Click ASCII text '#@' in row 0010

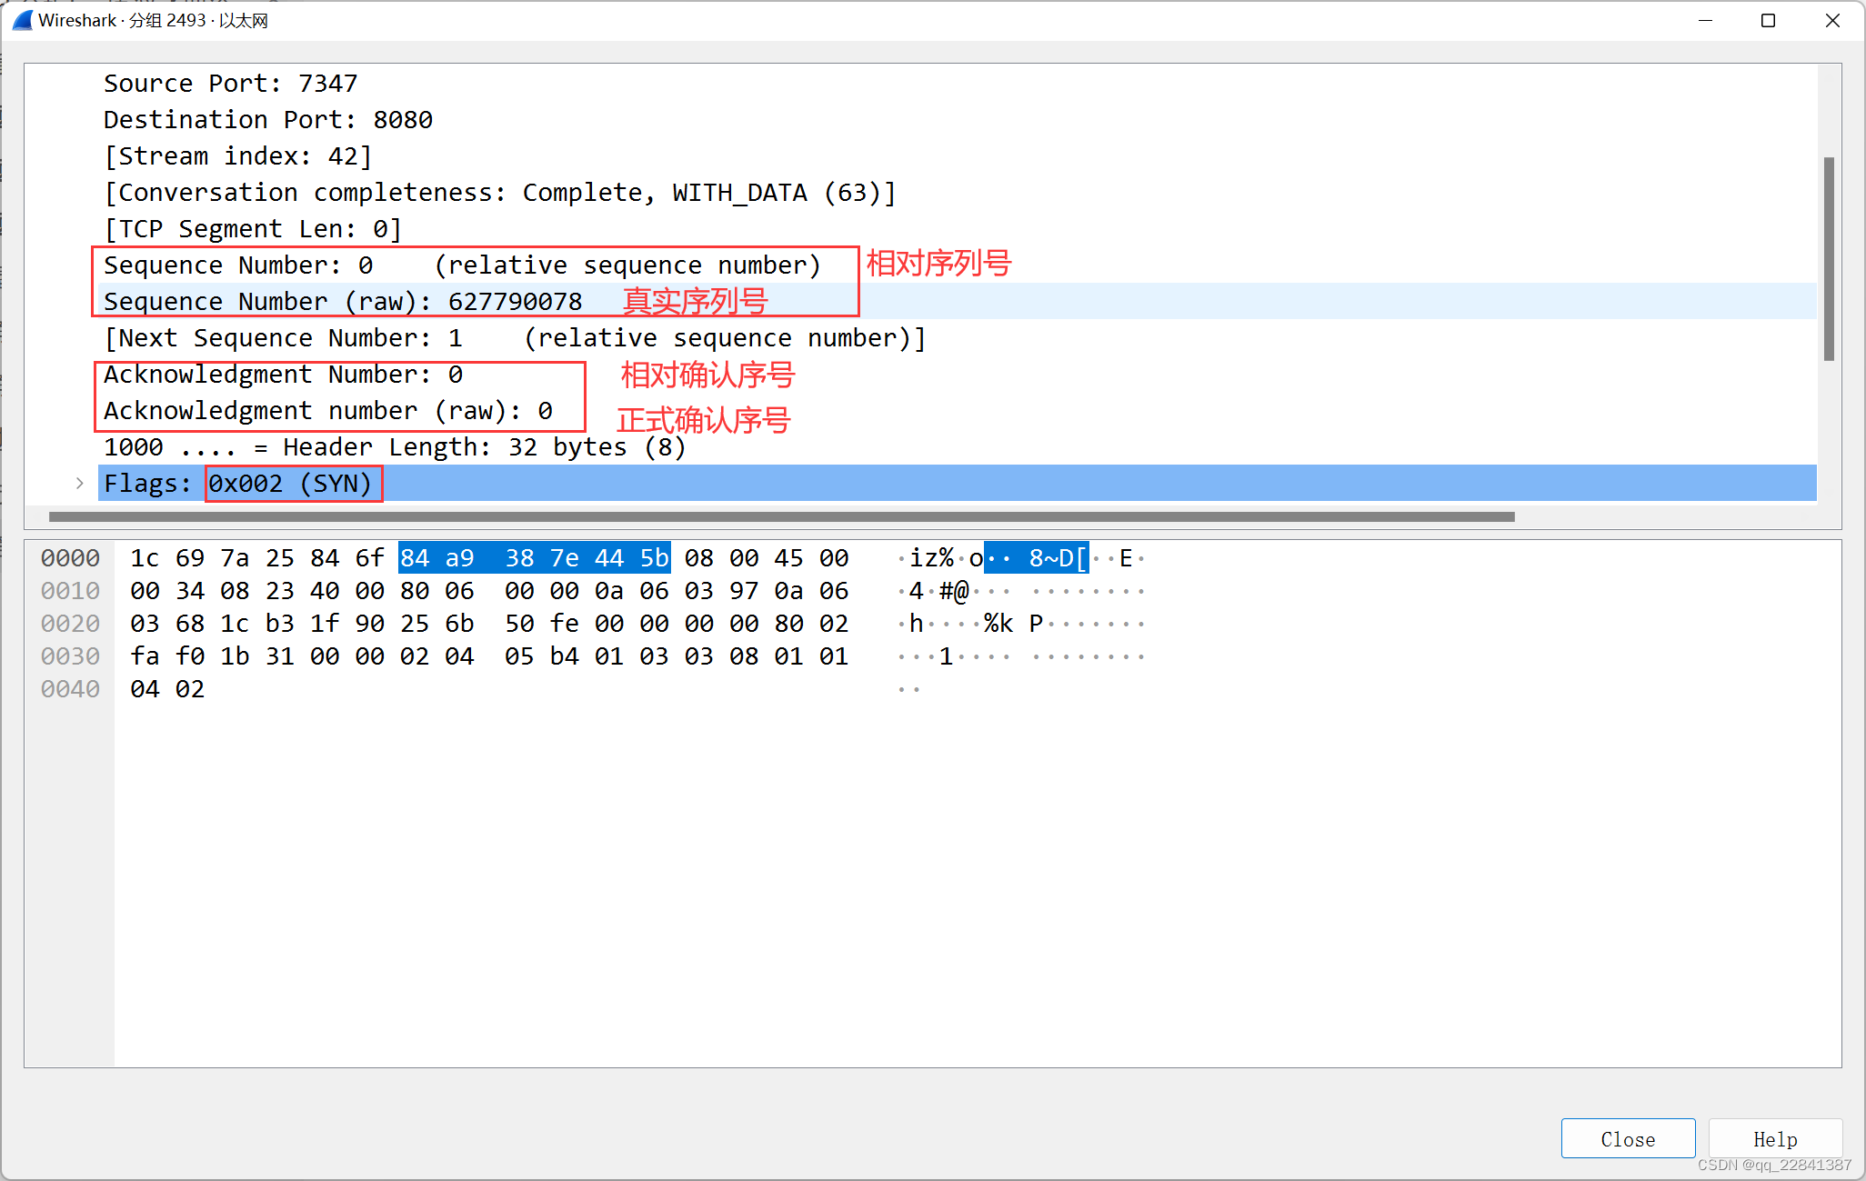click(954, 591)
